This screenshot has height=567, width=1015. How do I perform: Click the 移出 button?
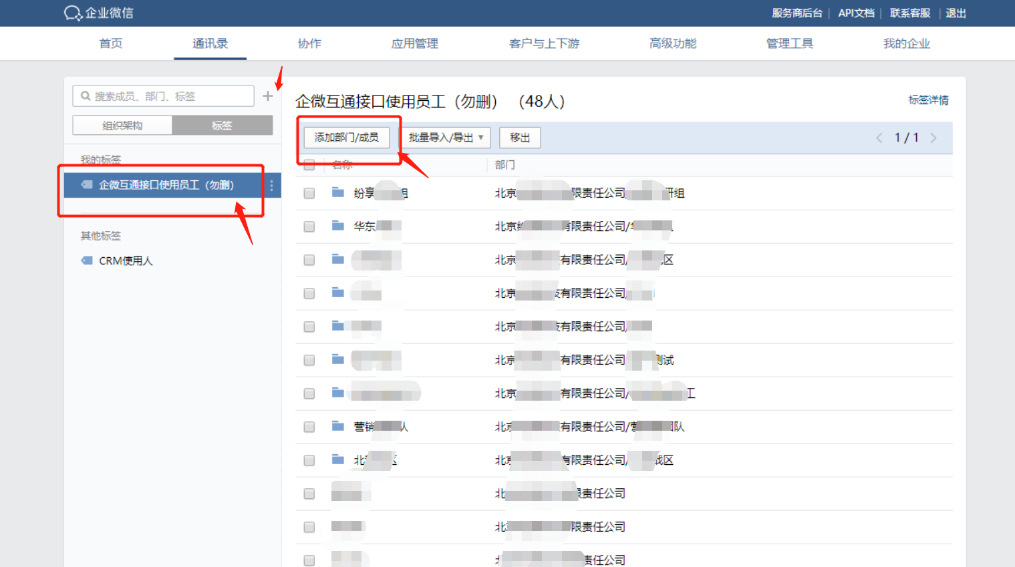pos(520,138)
